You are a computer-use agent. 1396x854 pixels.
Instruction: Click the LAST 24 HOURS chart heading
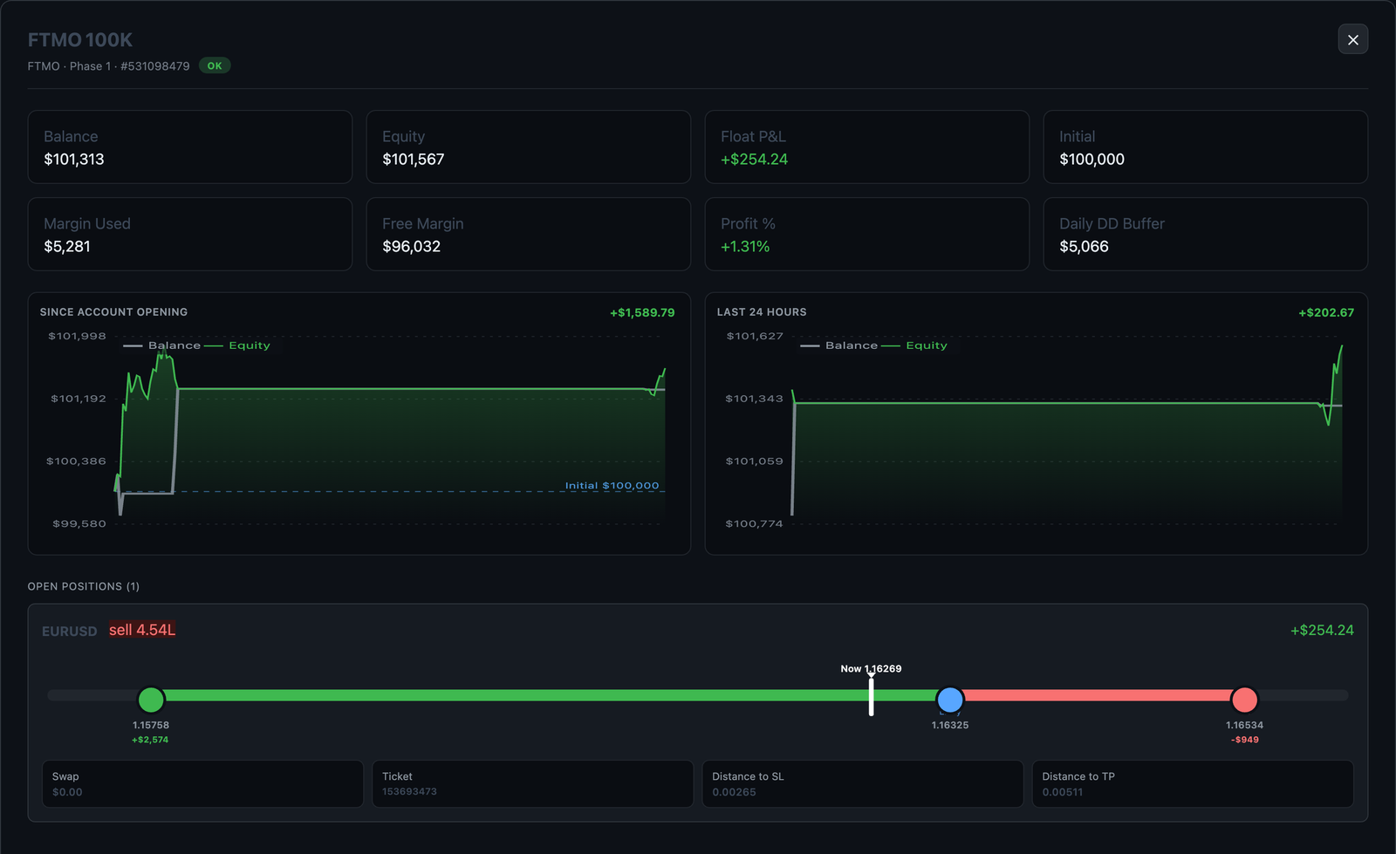(x=762, y=312)
